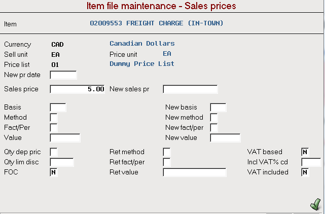Click the Method field
This screenshot has width=325, height=214.
pyautogui.click(x=54, y=118)
